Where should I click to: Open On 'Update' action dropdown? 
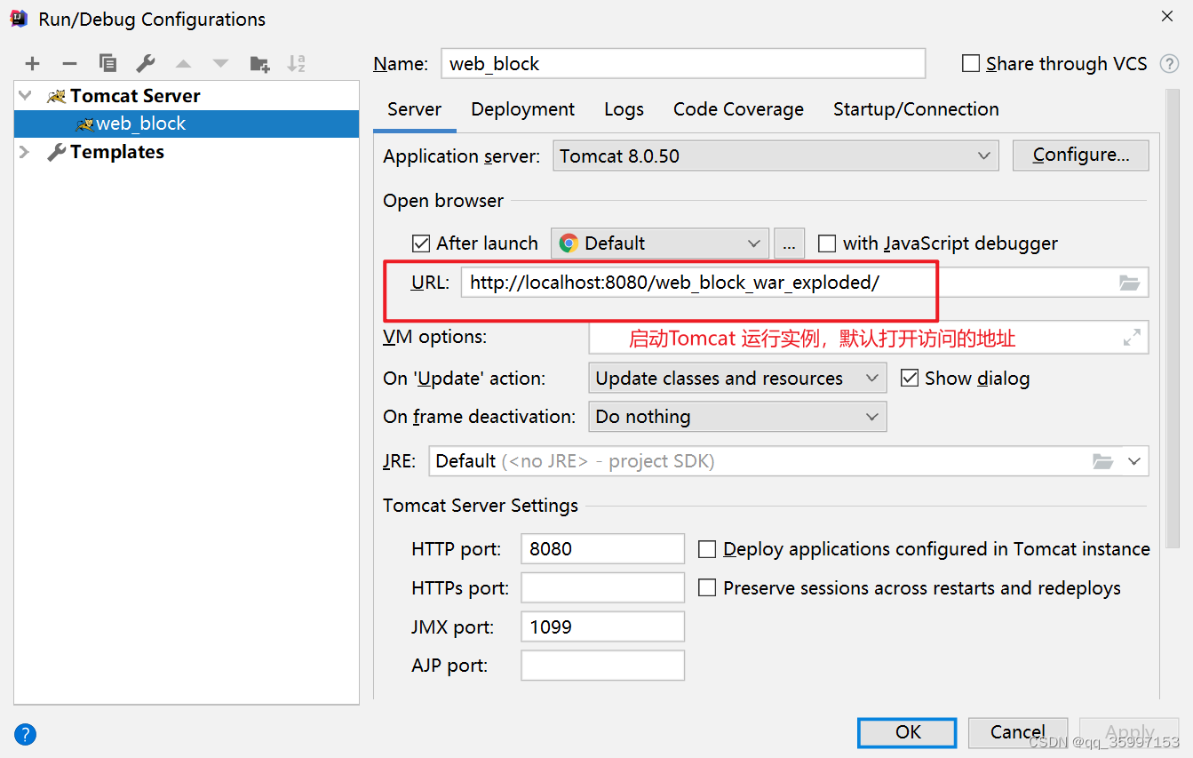click(737, 378)
